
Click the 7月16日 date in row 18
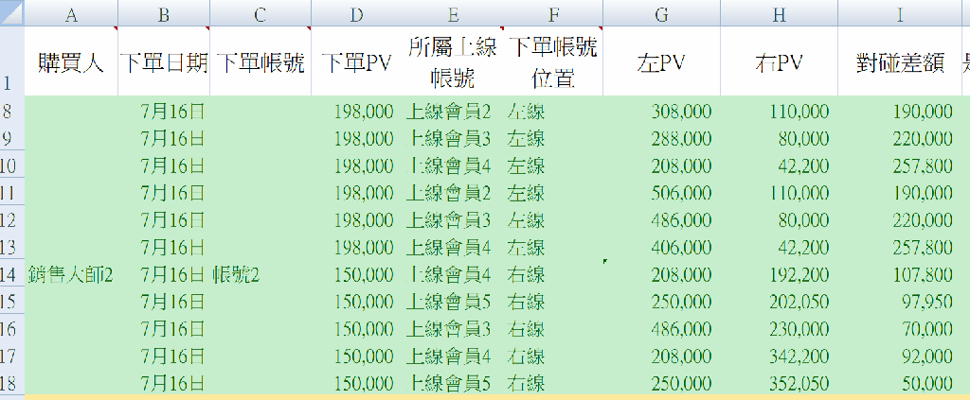pyautogui.click(x=172, y=383)
